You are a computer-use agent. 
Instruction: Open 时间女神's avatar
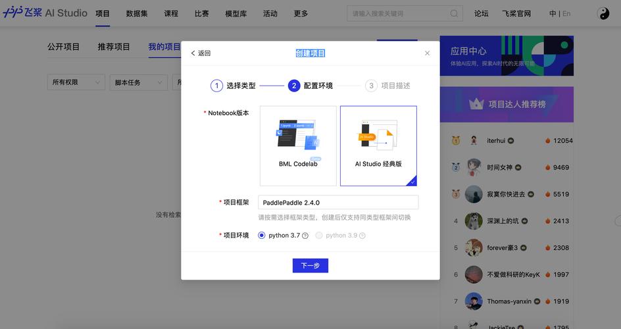click(474, 167)
